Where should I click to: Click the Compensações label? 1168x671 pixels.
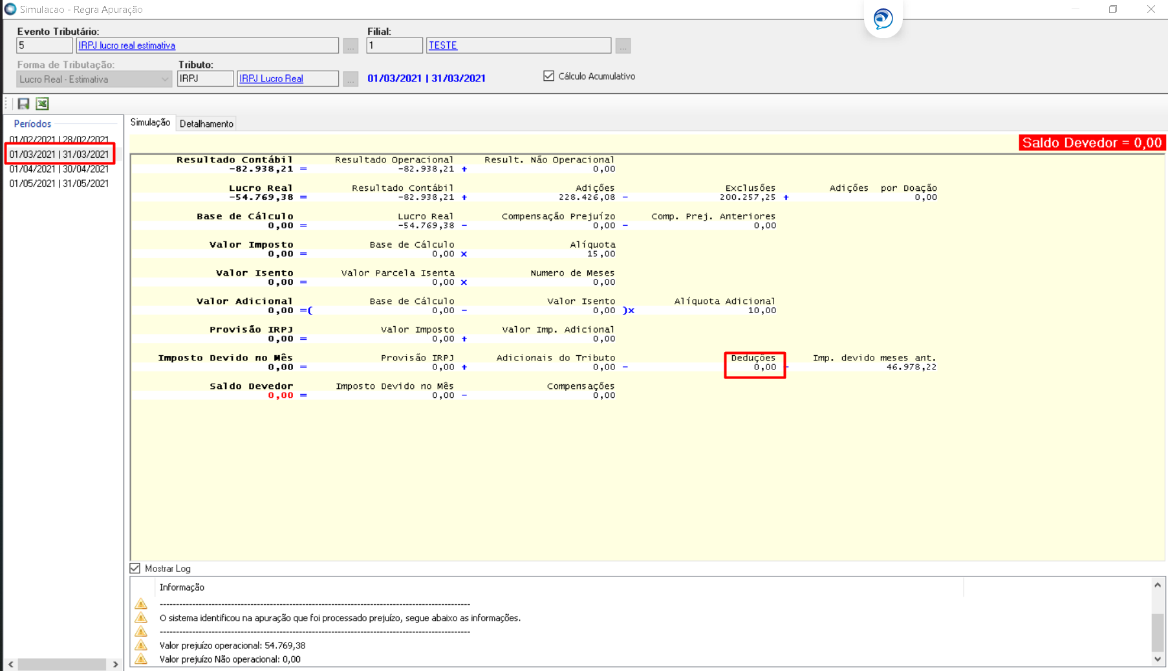point(581,386)
